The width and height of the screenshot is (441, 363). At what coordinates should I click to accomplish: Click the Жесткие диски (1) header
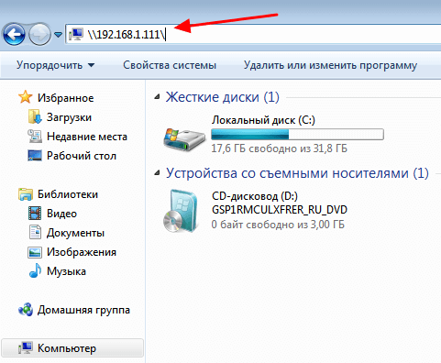pos(223,97)
